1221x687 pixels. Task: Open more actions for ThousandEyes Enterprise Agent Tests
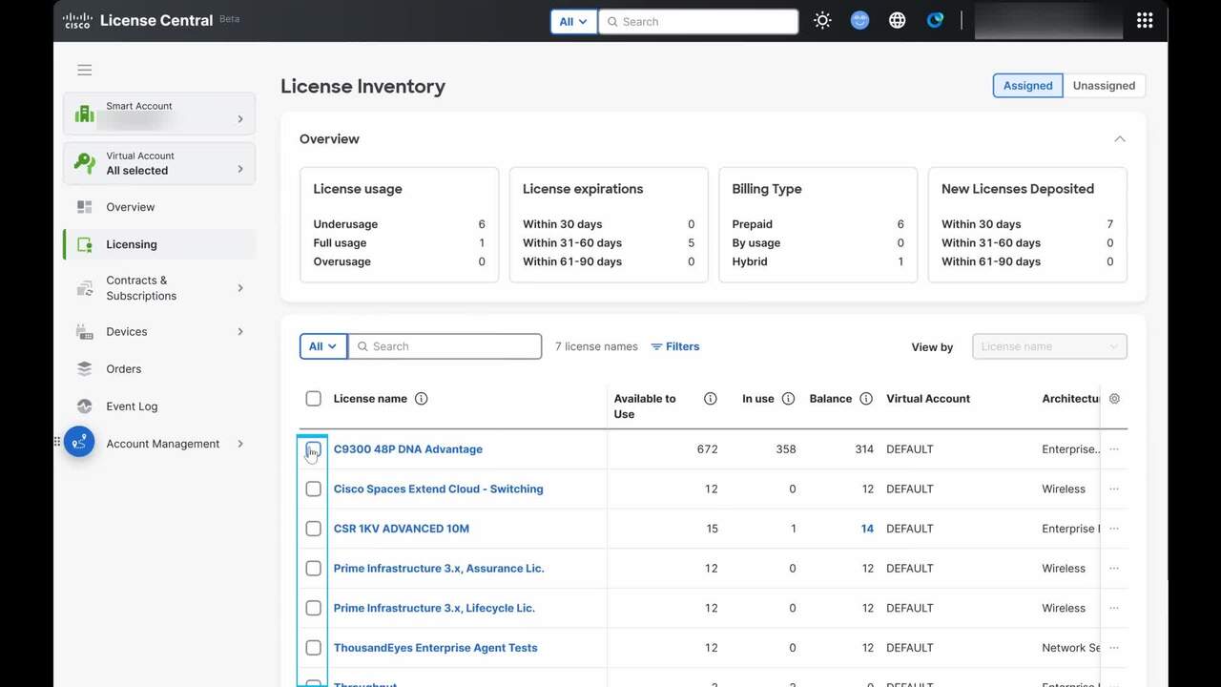[x=1114, y=648]
